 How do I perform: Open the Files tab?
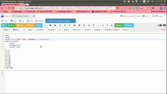coord(5,21)
